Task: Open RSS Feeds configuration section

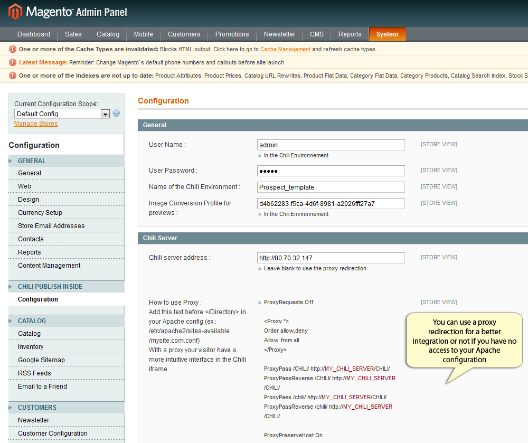Action: [x=67, y=373]
